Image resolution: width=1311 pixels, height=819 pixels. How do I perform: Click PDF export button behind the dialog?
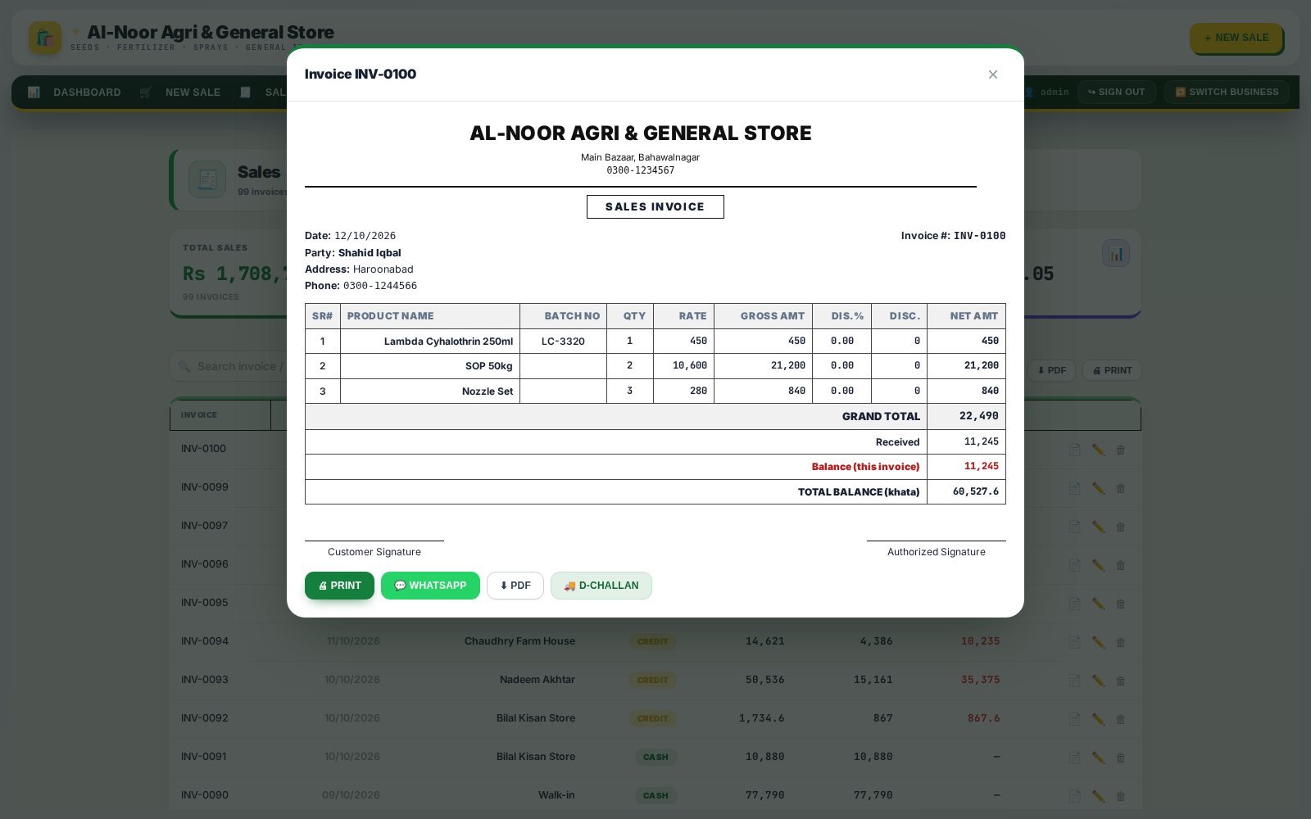click(x=1051, y=370)
